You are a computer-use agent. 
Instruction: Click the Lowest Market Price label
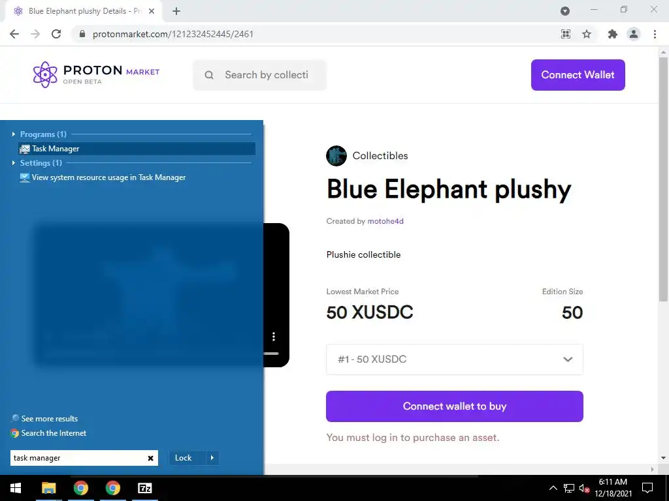(362, 292)
